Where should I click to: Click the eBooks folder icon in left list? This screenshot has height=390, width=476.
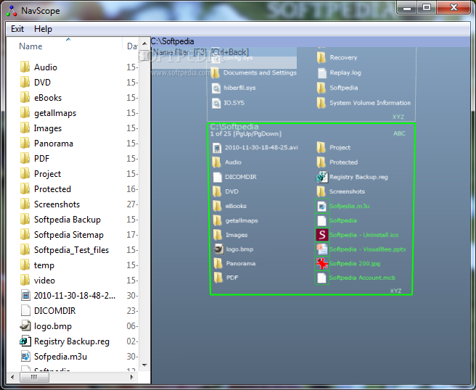tap(25, 98)
